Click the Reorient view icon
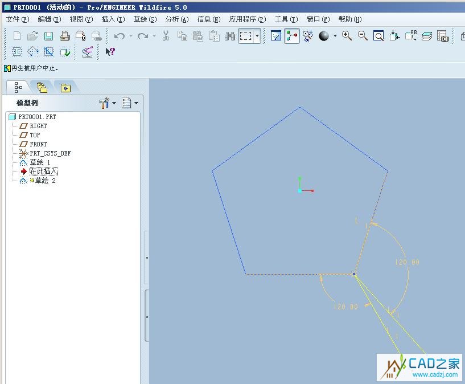The width and height of the screenshot is (465, 384). (x=308, y=36)
